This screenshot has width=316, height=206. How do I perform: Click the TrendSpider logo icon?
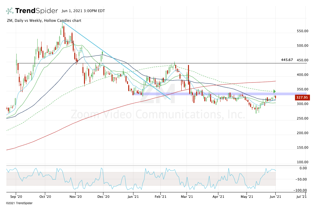10,11
